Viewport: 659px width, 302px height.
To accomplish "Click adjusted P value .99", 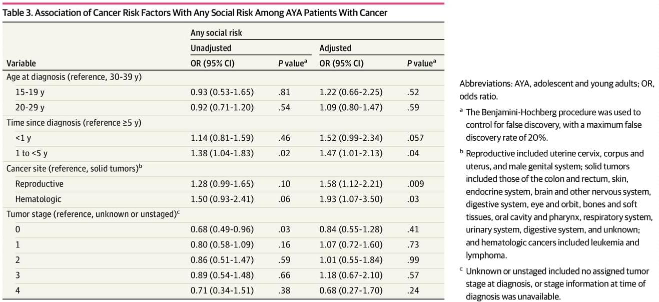I will pyautogui.click(x=414, y=260).
